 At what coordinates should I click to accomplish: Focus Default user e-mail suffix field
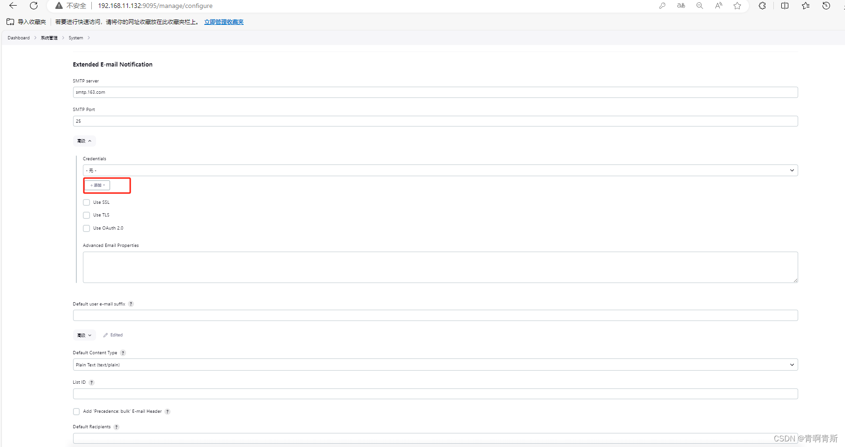point(435,315)
